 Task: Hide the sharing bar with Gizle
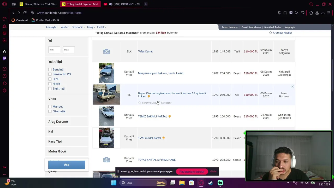(x=213, y=172)
